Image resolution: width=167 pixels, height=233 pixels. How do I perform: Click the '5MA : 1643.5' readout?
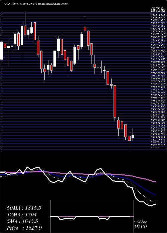pyautogui.click(x=22, y=221)
